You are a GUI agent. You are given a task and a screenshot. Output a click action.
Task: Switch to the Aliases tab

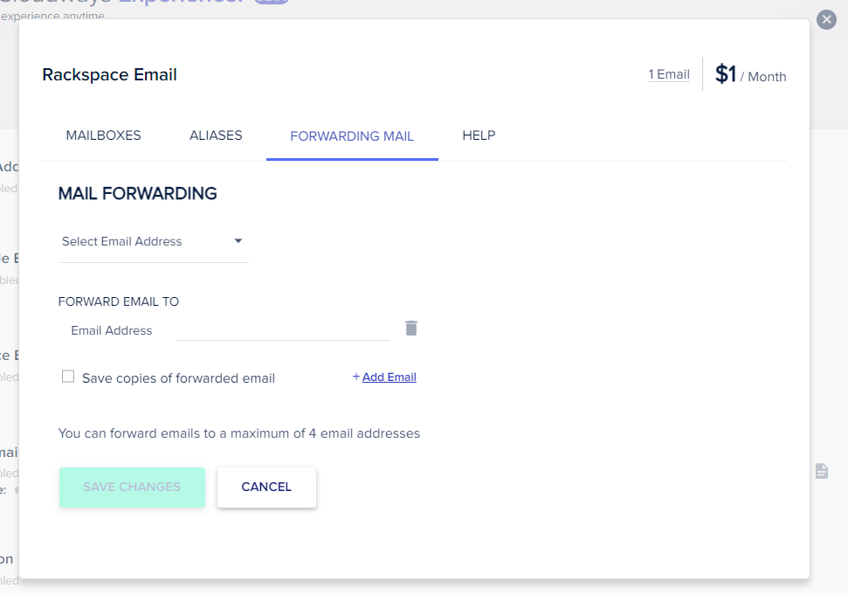tap(216, 135)
